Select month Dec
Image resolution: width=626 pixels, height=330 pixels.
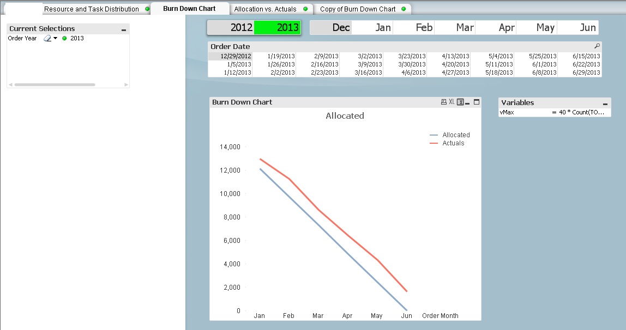click(330, 27)
